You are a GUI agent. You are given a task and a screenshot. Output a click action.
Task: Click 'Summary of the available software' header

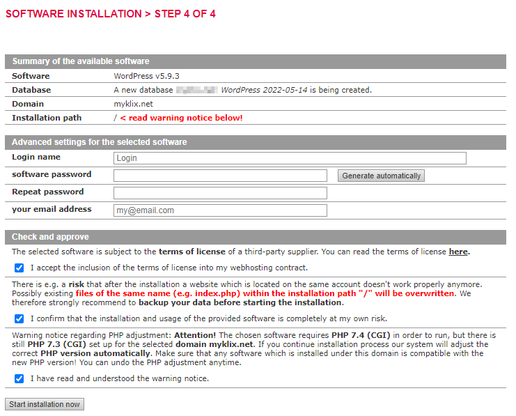pos(81,61)
